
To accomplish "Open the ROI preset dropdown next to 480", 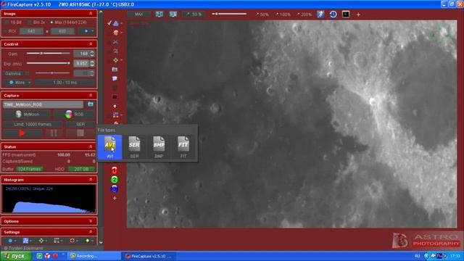I will pyautogui.click(x=87, y=31).
